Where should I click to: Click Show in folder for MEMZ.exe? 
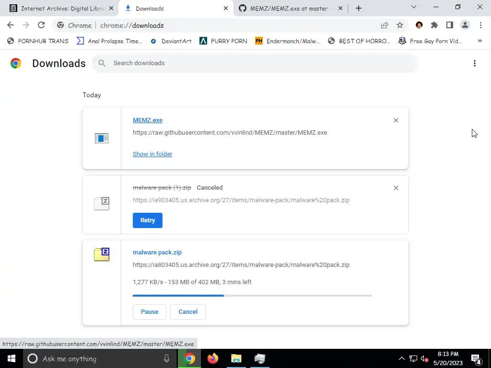pyautogui.click(x=152, y=154)
